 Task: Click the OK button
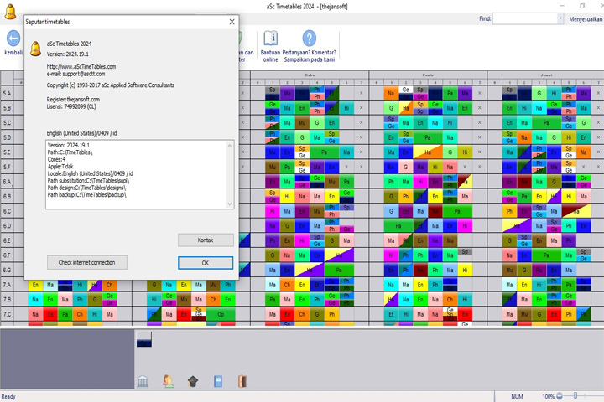(206, 263)
